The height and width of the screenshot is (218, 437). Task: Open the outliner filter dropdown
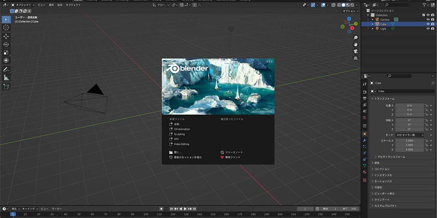coord(426,5)
